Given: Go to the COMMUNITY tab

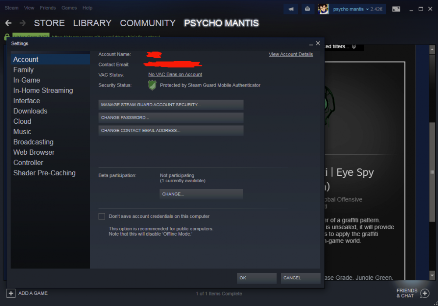Looking at the screenshot, I should click(148, 23).
